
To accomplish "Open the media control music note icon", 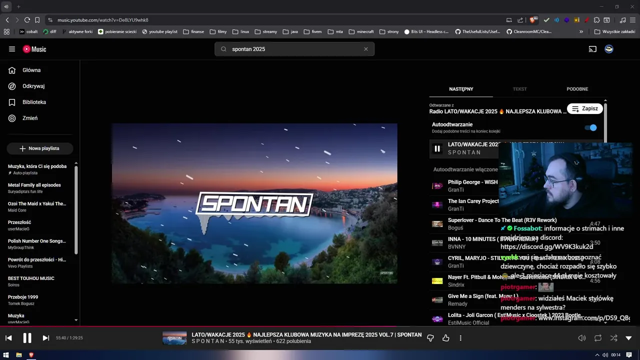I will tap(622, 20).
